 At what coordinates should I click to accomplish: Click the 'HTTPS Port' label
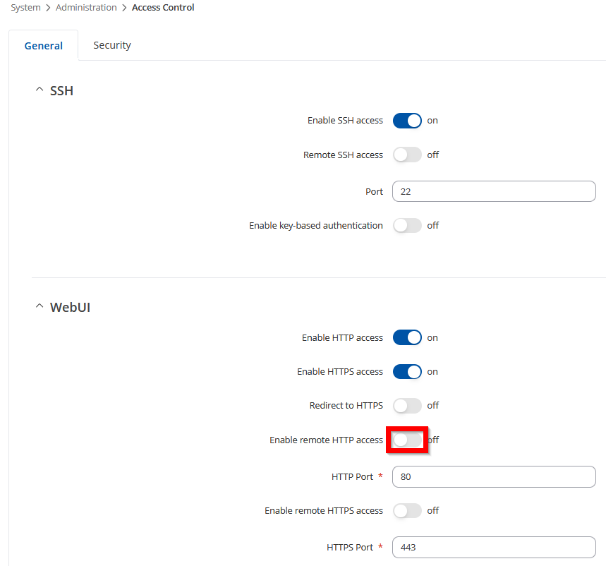(350, 548)
